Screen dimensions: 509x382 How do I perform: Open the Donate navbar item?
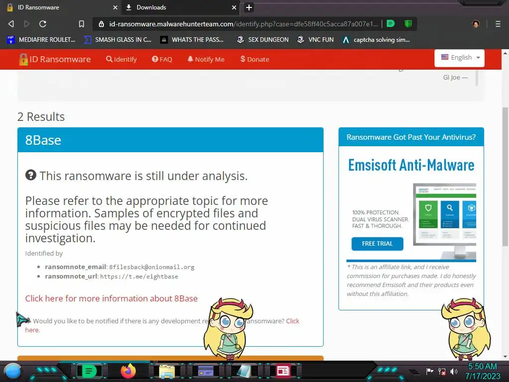pos(254,59)
